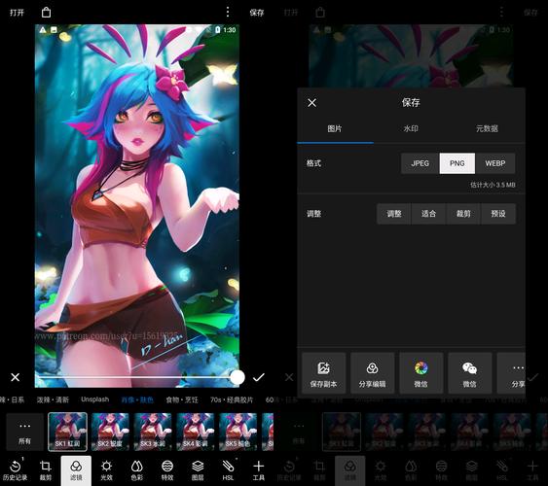Switch to the 图片 image tab
The image size is (548, 486).
(335, 128)
